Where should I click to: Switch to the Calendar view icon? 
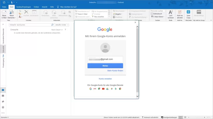tap(3, 95)
